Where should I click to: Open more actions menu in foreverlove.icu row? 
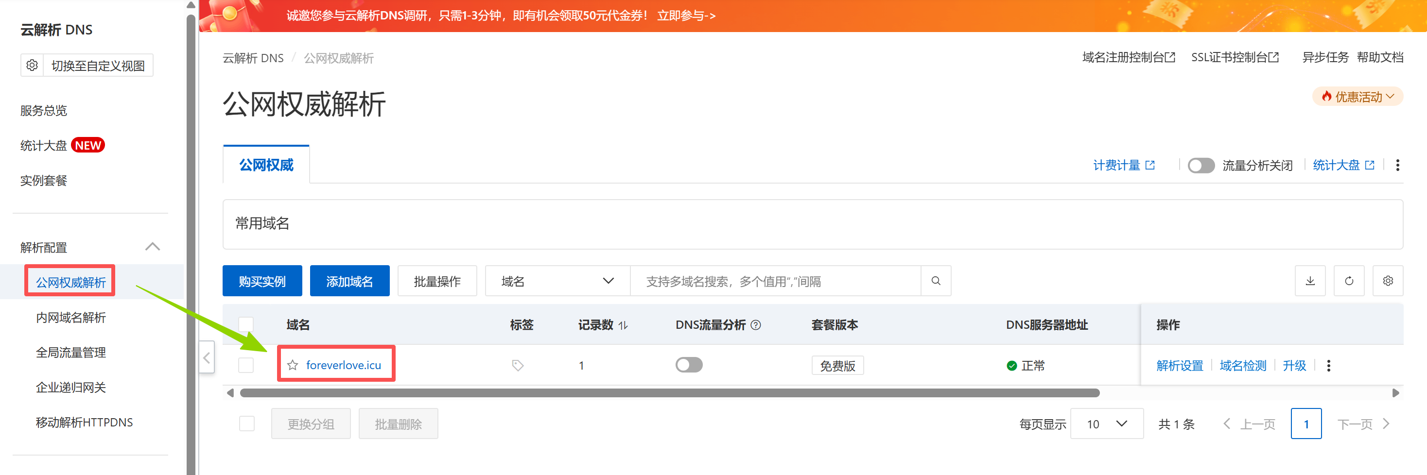(x=1328, y=365)
